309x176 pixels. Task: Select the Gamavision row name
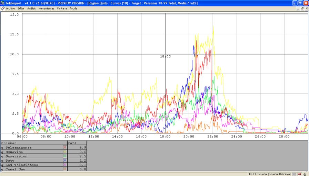click(x=16, y=156)
